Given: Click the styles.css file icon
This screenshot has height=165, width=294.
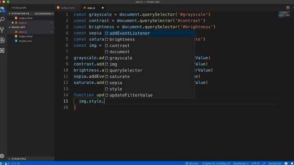Looking at the screenshot, I should [x=16, y=41].
